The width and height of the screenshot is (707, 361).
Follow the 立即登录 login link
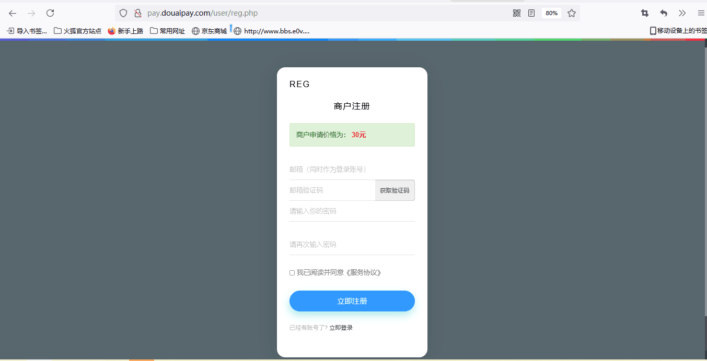[341, 327]
